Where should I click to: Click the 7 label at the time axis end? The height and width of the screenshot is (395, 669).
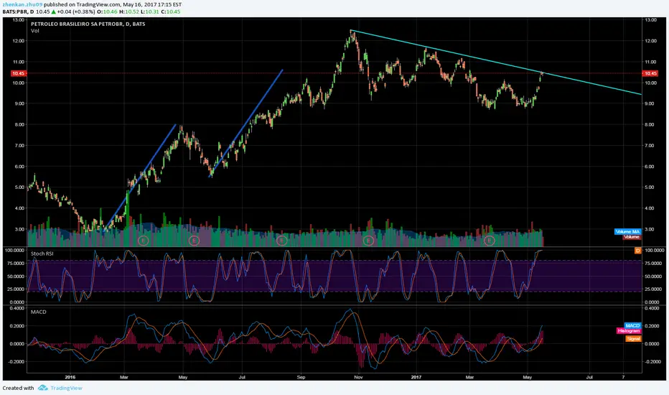[623, 377]
